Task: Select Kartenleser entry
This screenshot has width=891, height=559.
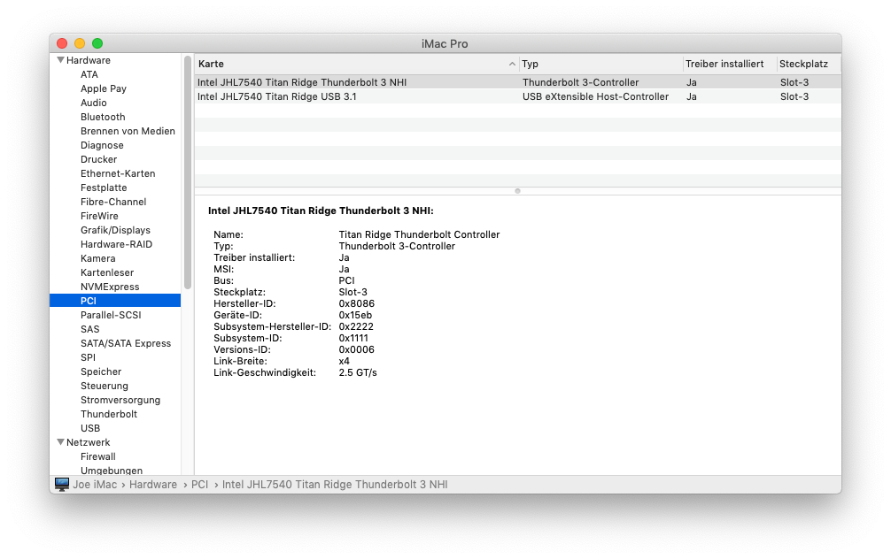Action: [107, 273]
